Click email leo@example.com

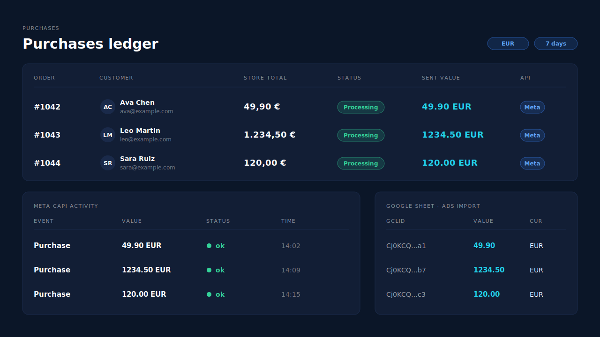146,139
